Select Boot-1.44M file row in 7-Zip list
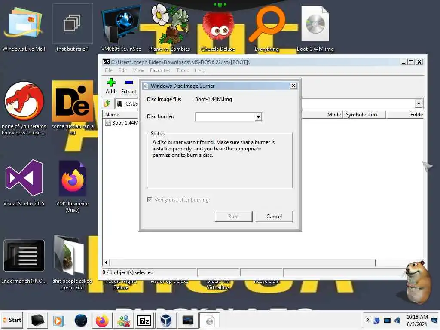 (122, 122)
